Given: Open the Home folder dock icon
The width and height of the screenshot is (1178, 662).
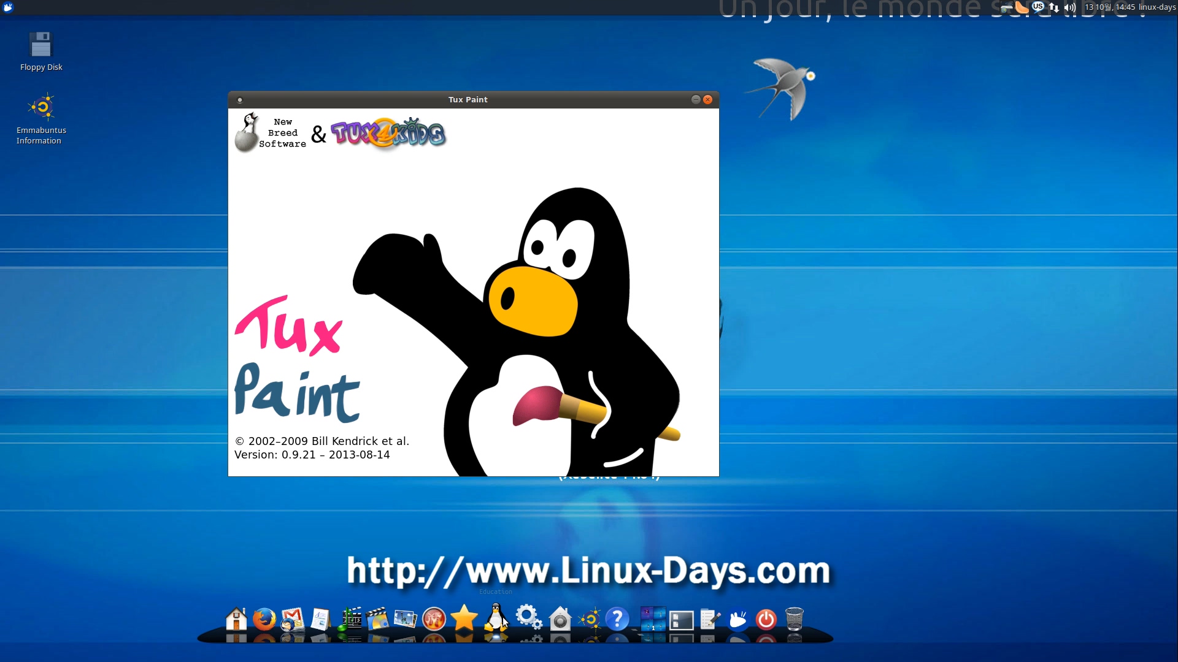Looking at the screenshot, I should click(x=236, y=619).
